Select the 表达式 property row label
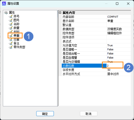Image resolution: width=134 pixels, height=120 pixels. pos(67,41)
